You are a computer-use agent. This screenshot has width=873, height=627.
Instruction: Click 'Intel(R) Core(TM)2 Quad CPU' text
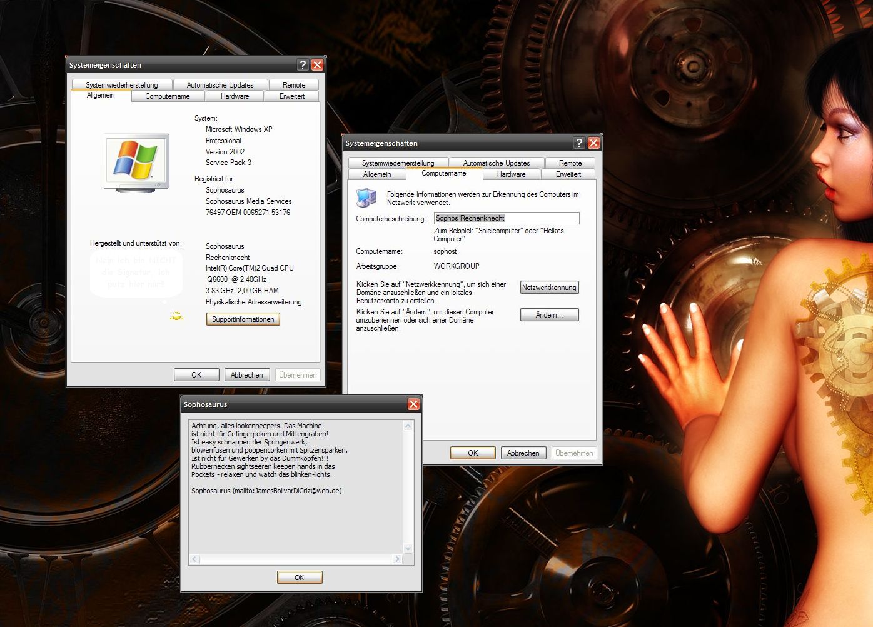pyautogui.click(x=250, y=268)
